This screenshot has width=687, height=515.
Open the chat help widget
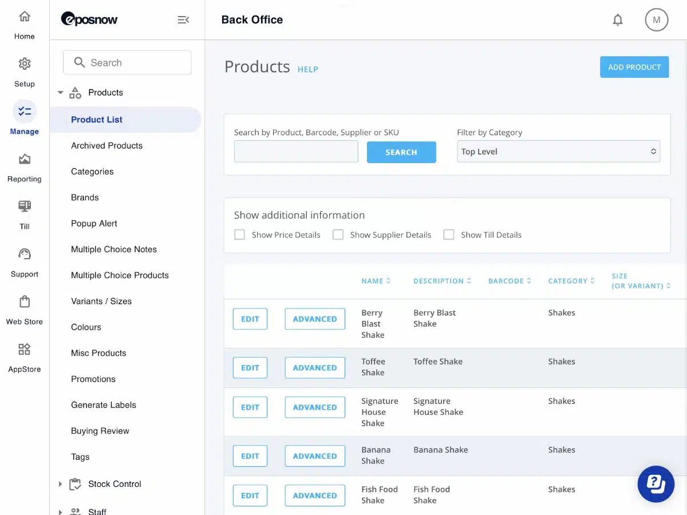coord(656,484)
